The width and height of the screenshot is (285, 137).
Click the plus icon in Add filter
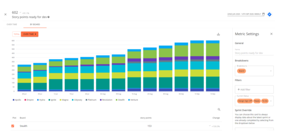[x=239, y=89]
